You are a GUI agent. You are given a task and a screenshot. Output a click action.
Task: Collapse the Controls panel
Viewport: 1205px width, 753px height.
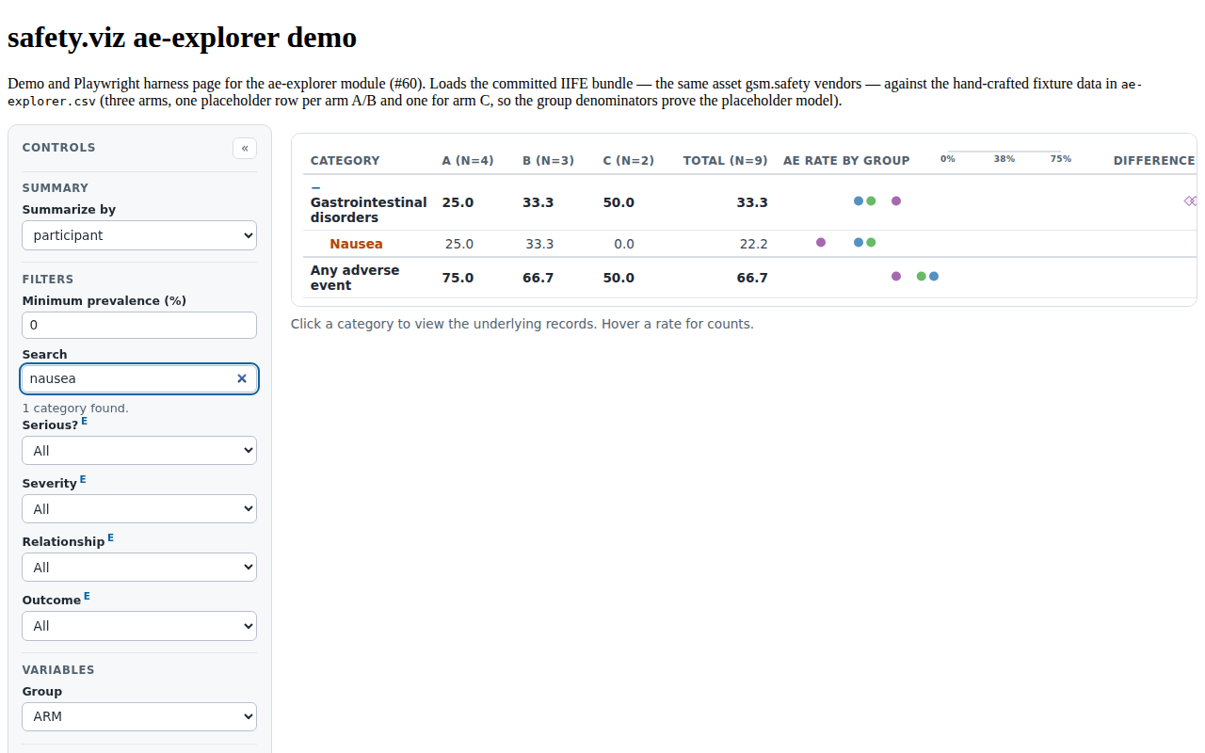coord(245,148)
